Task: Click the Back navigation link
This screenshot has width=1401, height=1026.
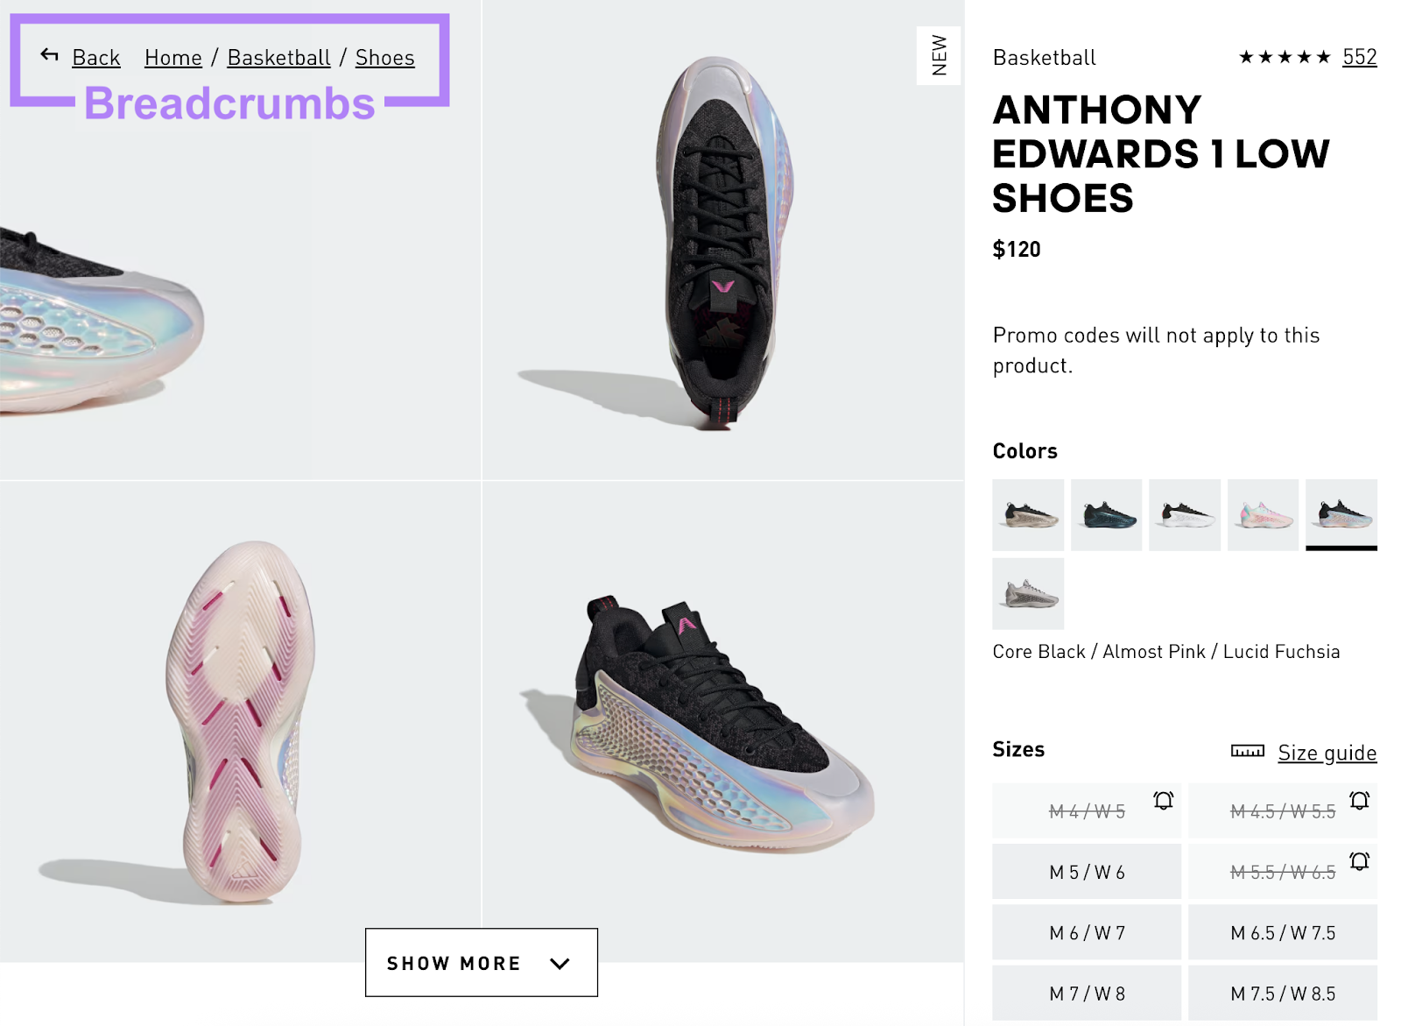Action: [x=96, y=57]
